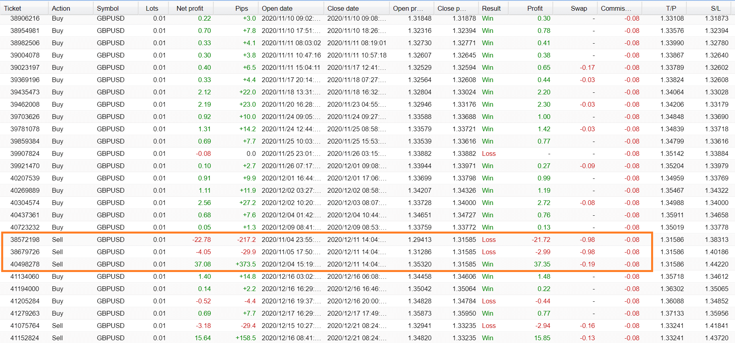Image resolution: width=735 pixels, height=343 pixels.
Task: Select ticket 40269889 cell
Action: click(25, 190)
